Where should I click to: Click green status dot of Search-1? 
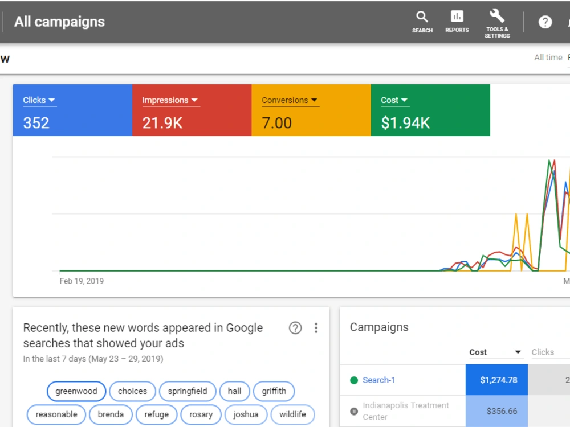(x=354, y=380)
